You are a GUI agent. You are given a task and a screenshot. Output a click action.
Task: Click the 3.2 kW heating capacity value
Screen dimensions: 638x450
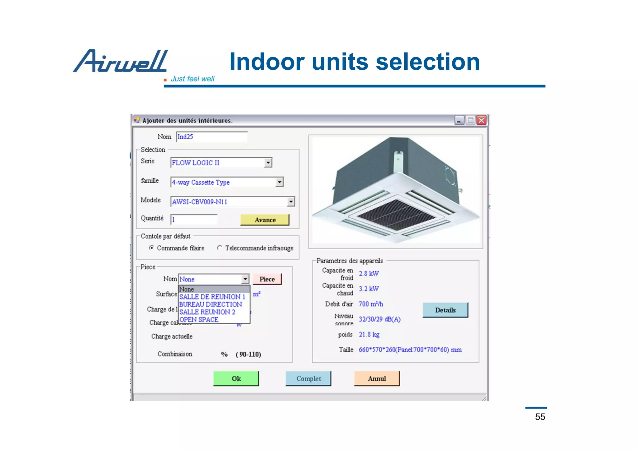(369, 289)
